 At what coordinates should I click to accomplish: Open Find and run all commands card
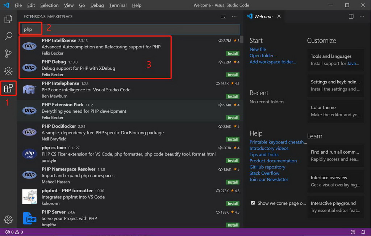[335, 155]
